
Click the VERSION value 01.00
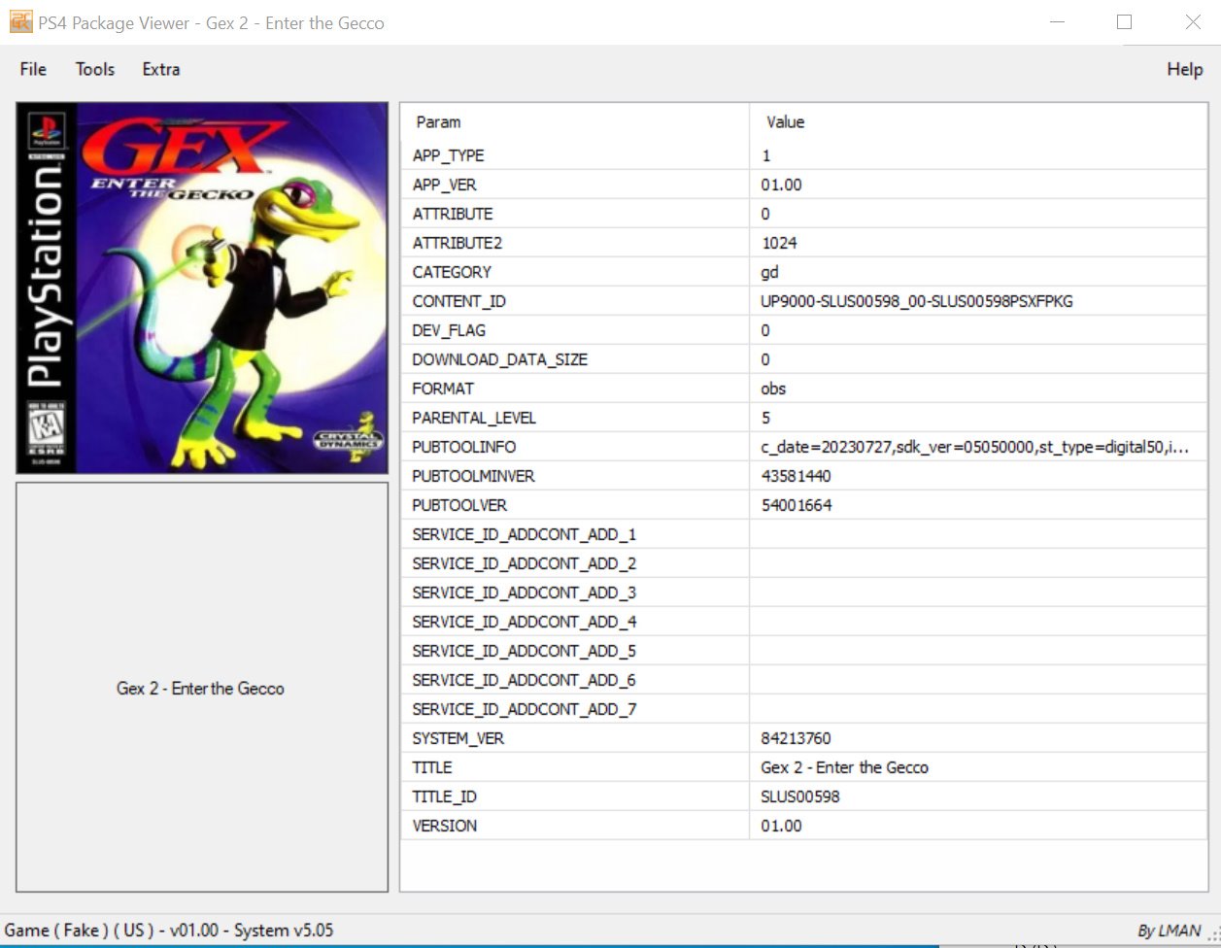click(781, 826)
